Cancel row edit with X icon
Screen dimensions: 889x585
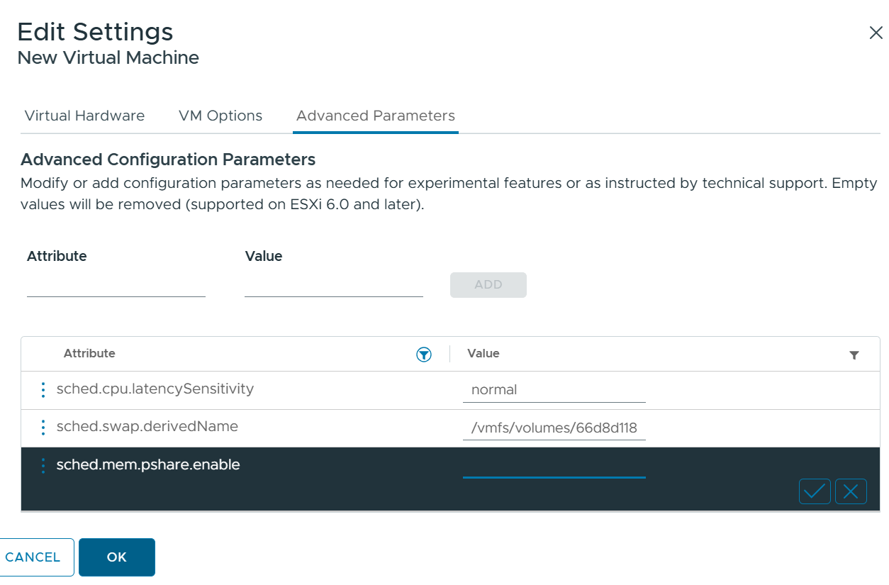(x=851, y=491)
